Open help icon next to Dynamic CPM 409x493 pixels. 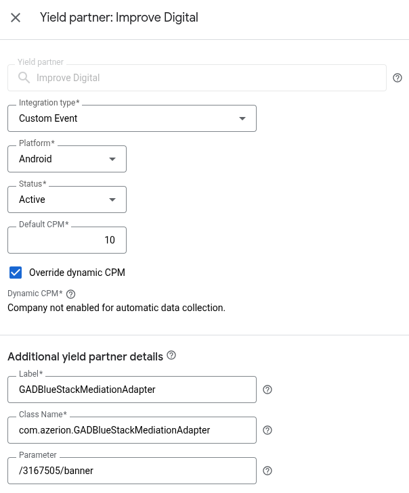71,294
